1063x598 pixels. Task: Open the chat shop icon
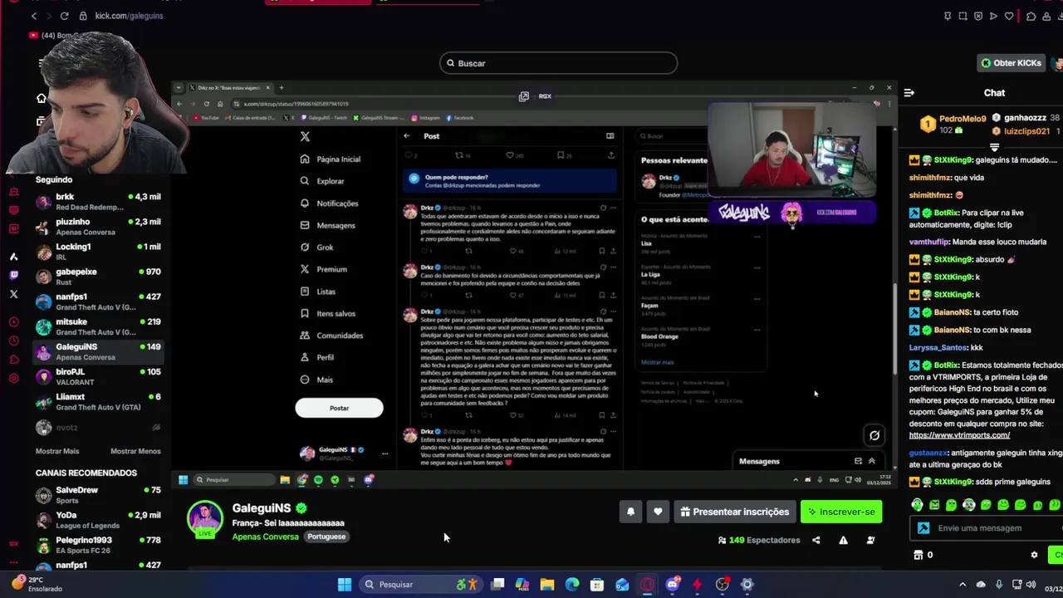click(x=918, y=555)
